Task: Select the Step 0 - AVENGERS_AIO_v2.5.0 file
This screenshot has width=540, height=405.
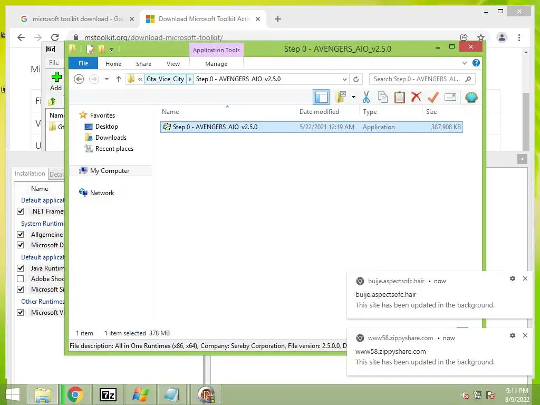Action: pyautogui.click(x=311, y=127)
